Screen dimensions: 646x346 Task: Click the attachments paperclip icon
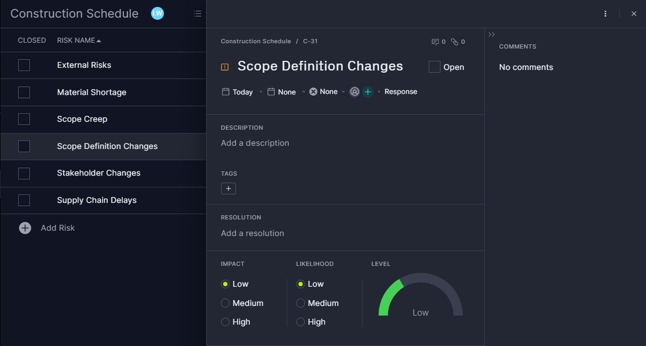click(x=455, y=42)
